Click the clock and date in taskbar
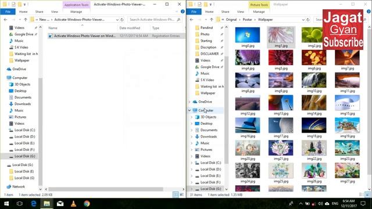This screenshot has width=372, height=209. (349, 204)
